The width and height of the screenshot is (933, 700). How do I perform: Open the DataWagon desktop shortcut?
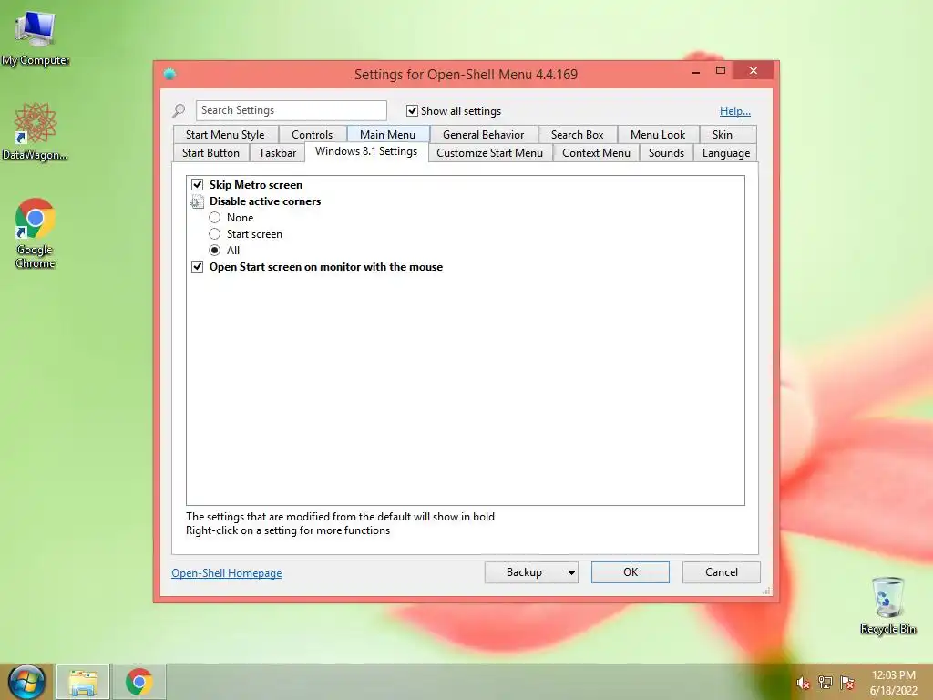pyautogui.click(x=36, y=131)
